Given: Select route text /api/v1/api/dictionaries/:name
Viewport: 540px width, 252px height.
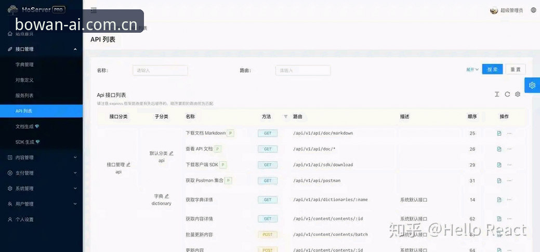Looking at the screenshot, I should coord(330,200).
